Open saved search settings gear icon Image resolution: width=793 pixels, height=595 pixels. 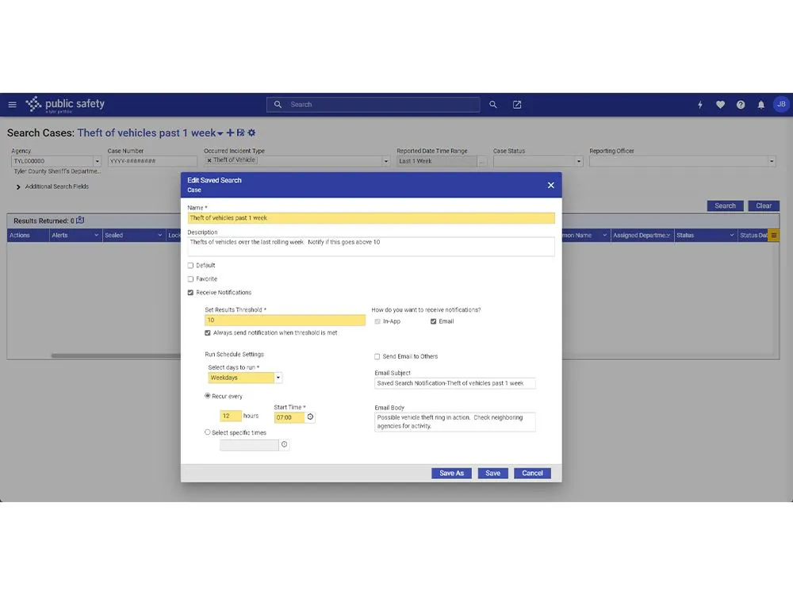251,132
